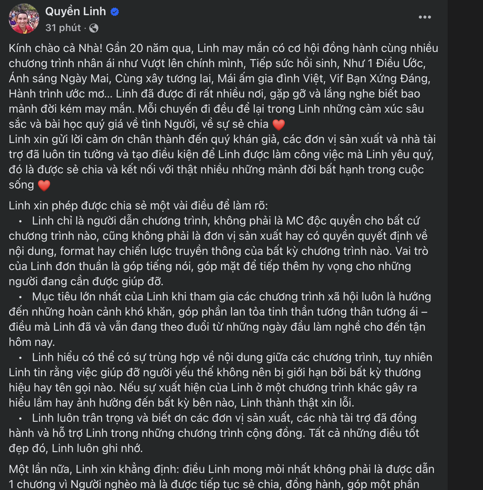Click the bullet before "Linh hiểu có thể"

21,358
